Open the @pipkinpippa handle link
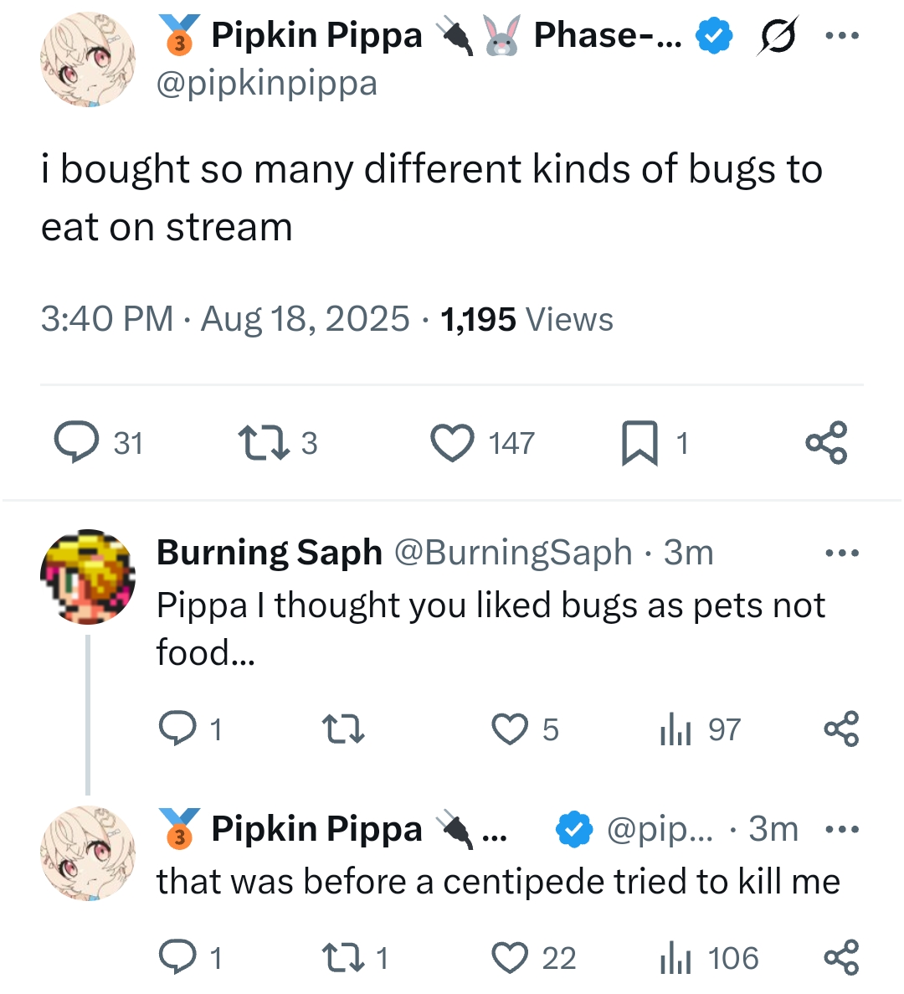This screenshot has width=904, height=994. [x=267, y=84]
